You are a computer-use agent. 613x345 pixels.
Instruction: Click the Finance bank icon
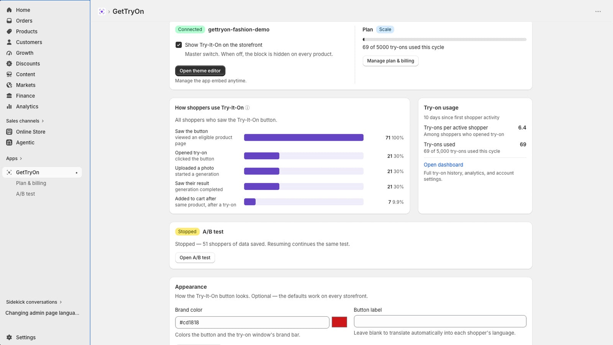tap(9, 96)
